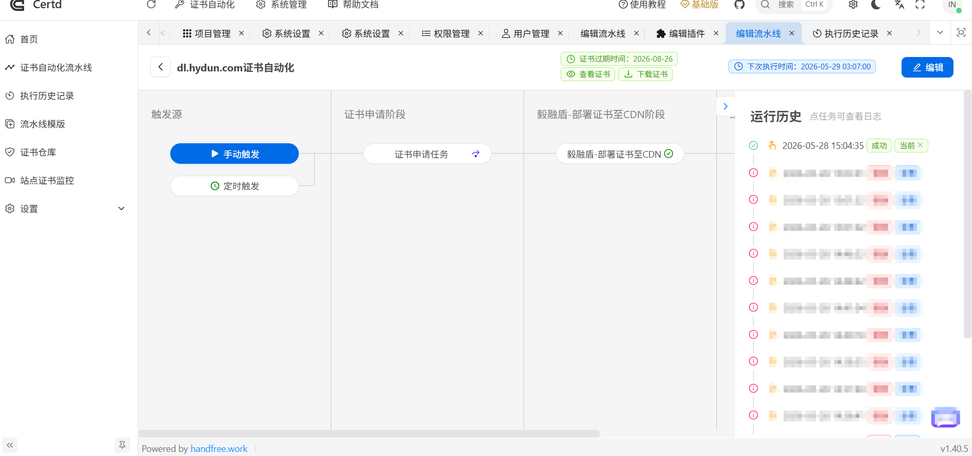Open the header settings gear icon
This screenshot has height=456, width=972.
853,5
